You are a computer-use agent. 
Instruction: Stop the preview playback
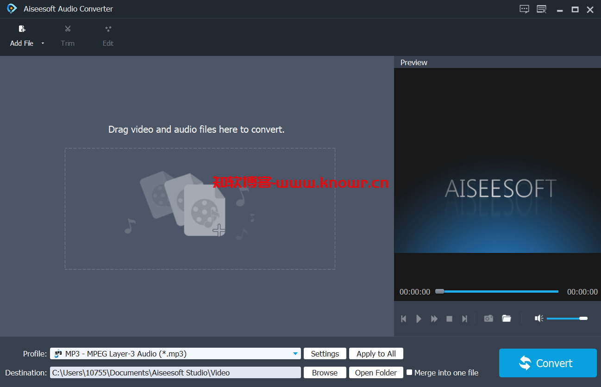(x=449, y=319)
